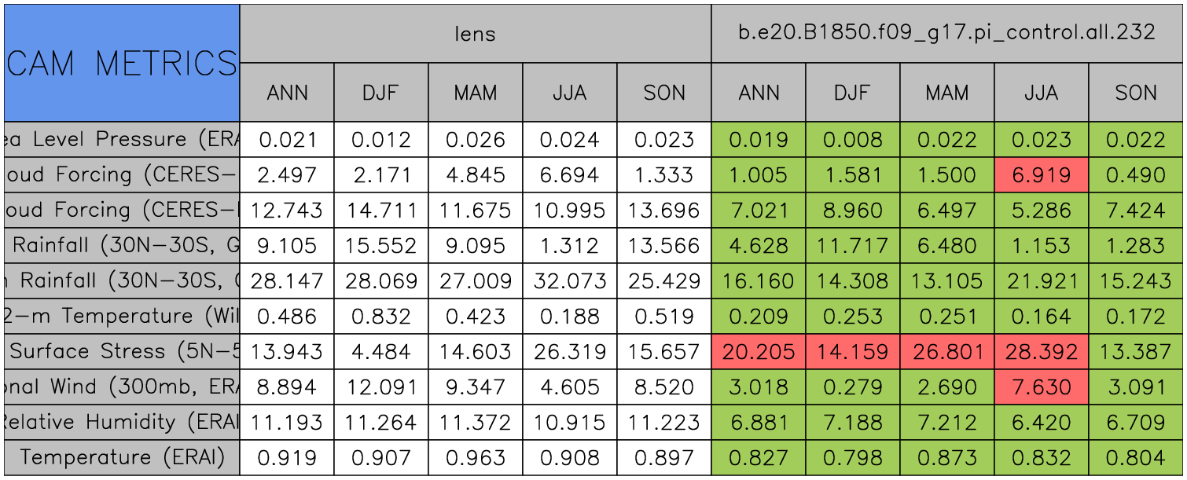This screenshot has width=1187, height=480.
Task: Click the Sea Level Pressure row label
Action: [122, 140]
